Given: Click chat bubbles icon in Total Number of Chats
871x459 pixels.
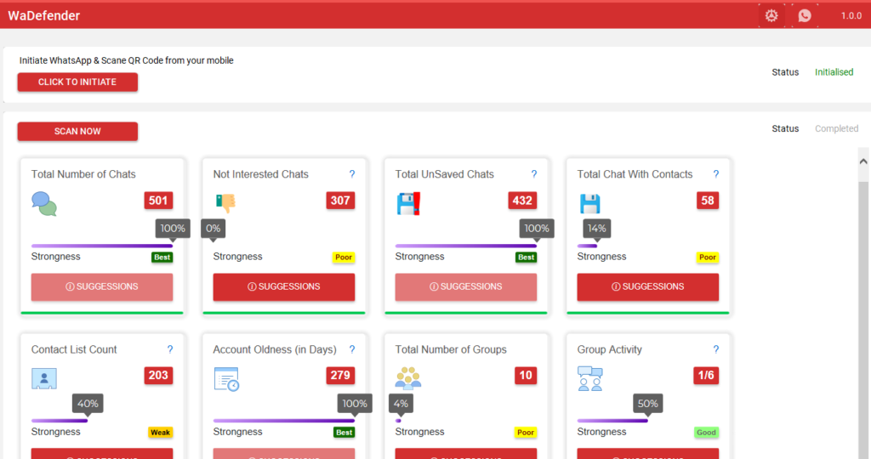Looking at the screenshot, I should pyautogui.click(x=44, y=204).
